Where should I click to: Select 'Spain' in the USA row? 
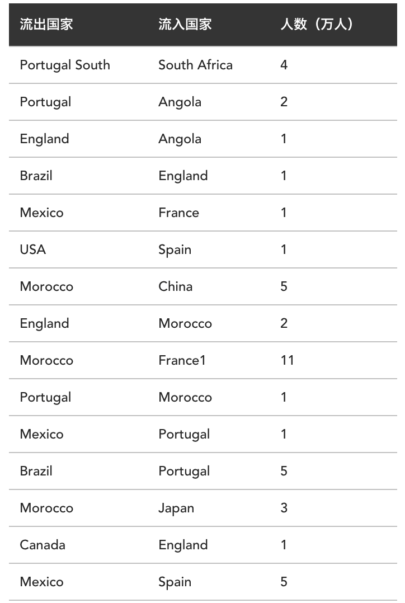(x=175, y=249)
